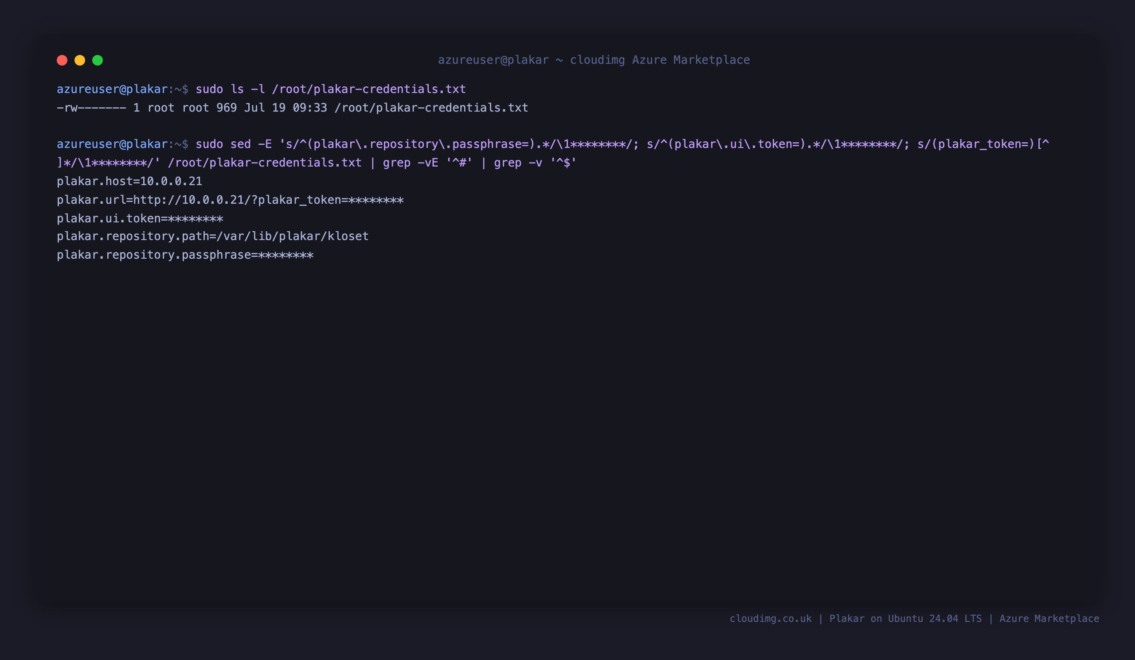Image resolution: width=1135 pixels, height=660 pixels.
Task: Click the 'plakar.ui.token=********' output line
Action: (140, 218)
